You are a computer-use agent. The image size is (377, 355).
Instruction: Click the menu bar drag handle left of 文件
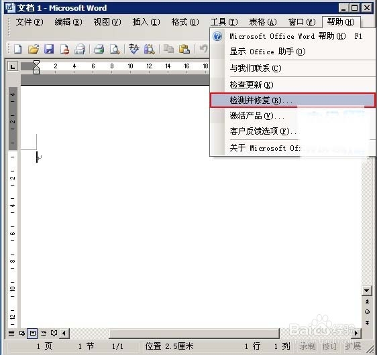(9, 27)
